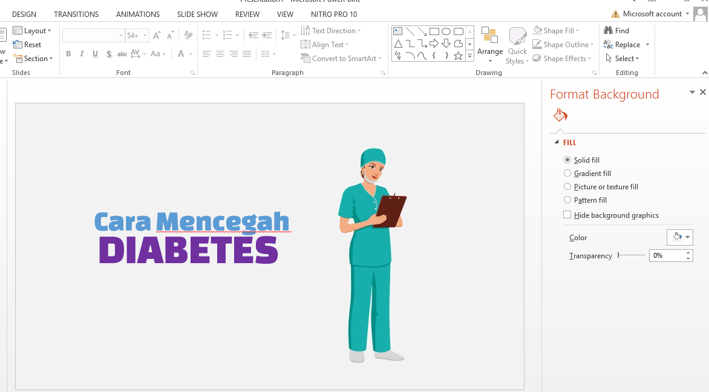Expand the shapes gallery More button

[x=470, y=56]
